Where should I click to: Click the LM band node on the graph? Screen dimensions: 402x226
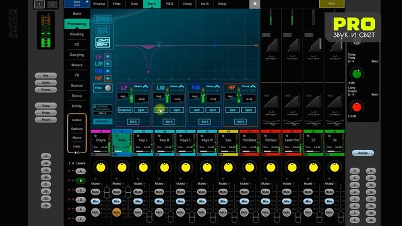tap(159, 45)
